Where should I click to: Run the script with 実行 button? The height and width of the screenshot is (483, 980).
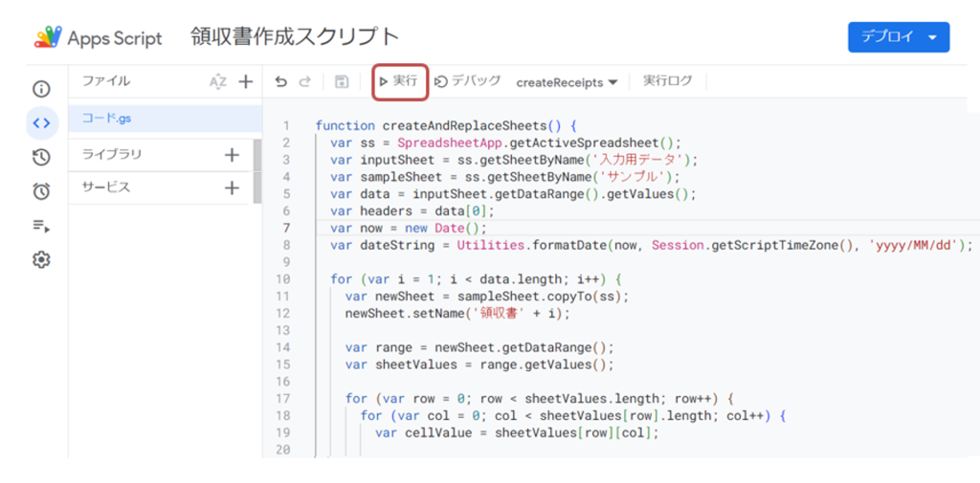[x=399, y=81]
